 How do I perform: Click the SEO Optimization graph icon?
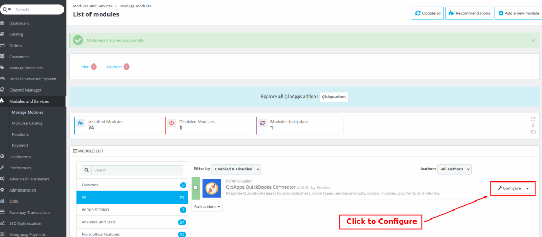point(2,223)
